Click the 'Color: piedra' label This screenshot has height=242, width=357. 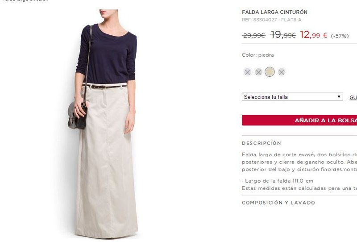pos(258,55)
